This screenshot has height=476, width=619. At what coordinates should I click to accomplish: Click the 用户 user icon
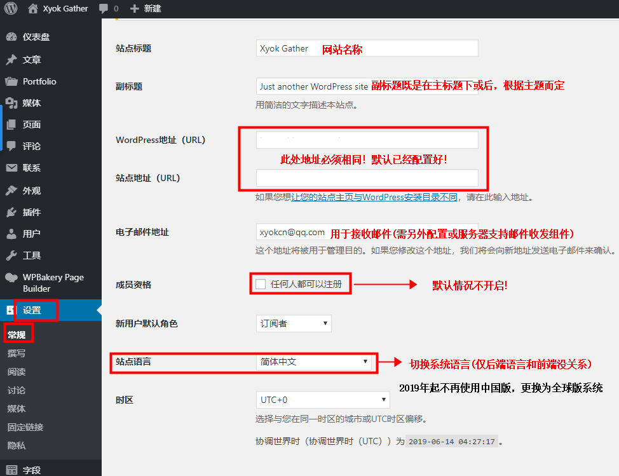coord(11,234)
